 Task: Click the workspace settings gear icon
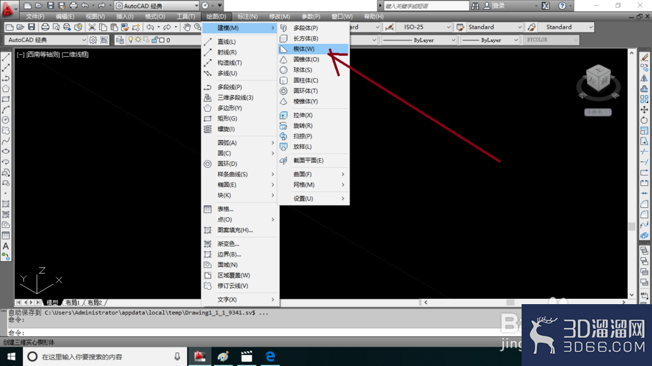click(x=93, y=40)
